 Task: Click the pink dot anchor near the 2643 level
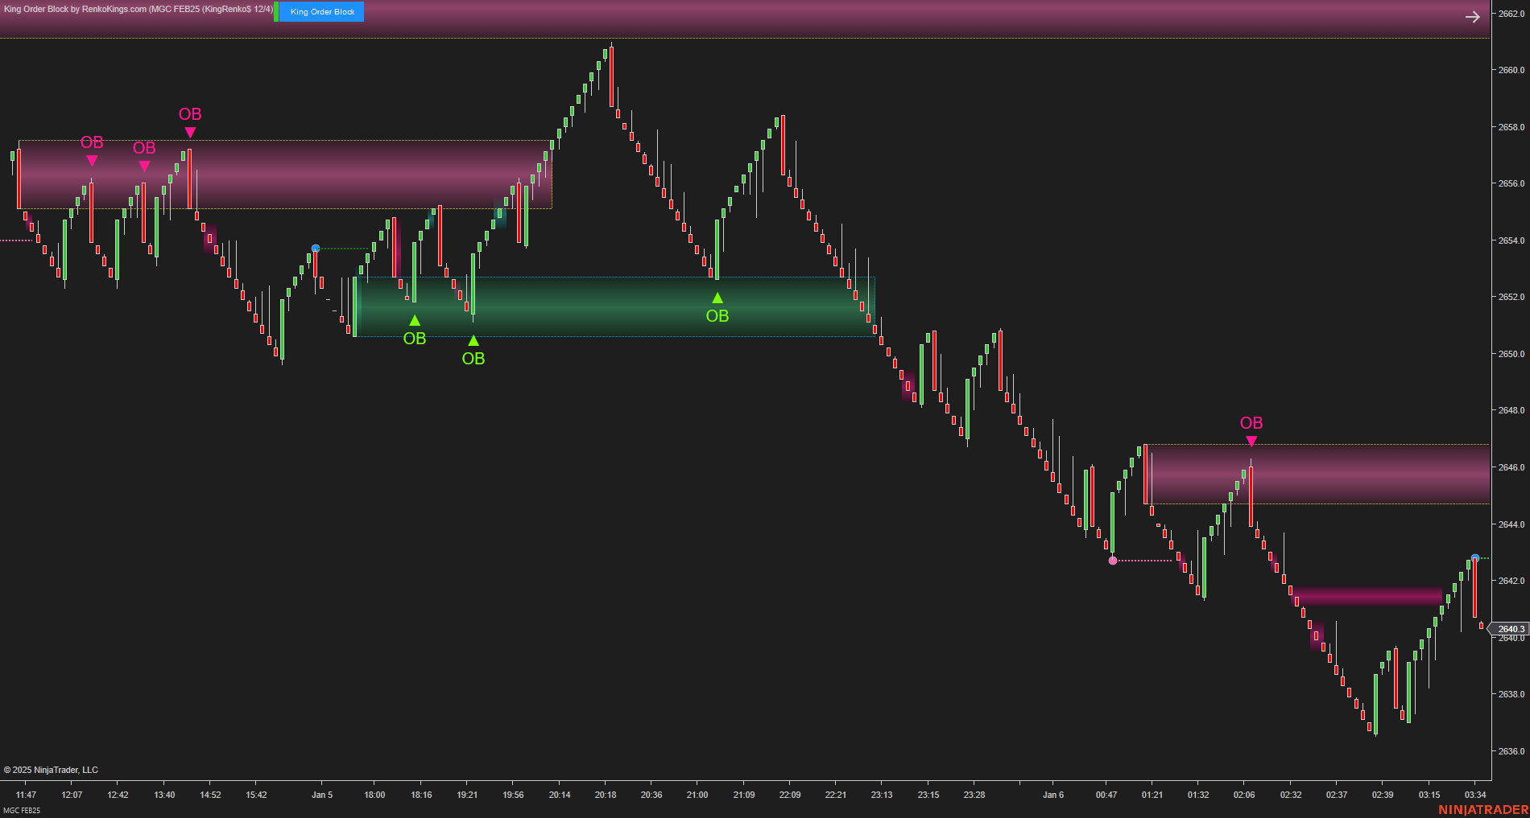[x=1113, y=561]
